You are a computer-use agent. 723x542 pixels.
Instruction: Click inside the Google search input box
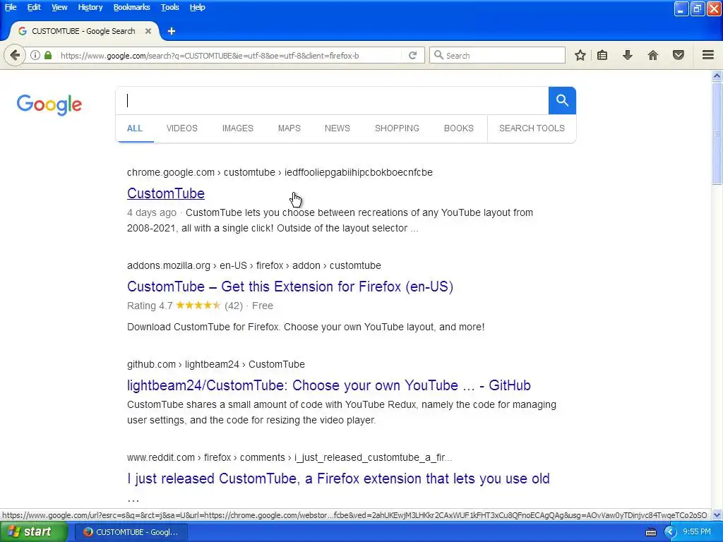(332, 100)
